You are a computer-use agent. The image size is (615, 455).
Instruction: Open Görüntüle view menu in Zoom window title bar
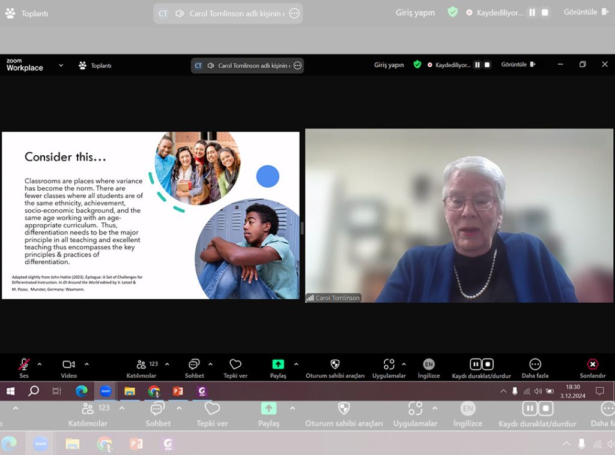pos(518,64)
